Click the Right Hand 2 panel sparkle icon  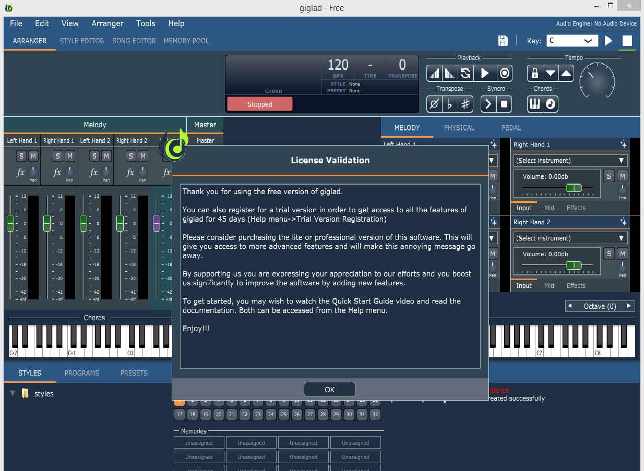624,222
